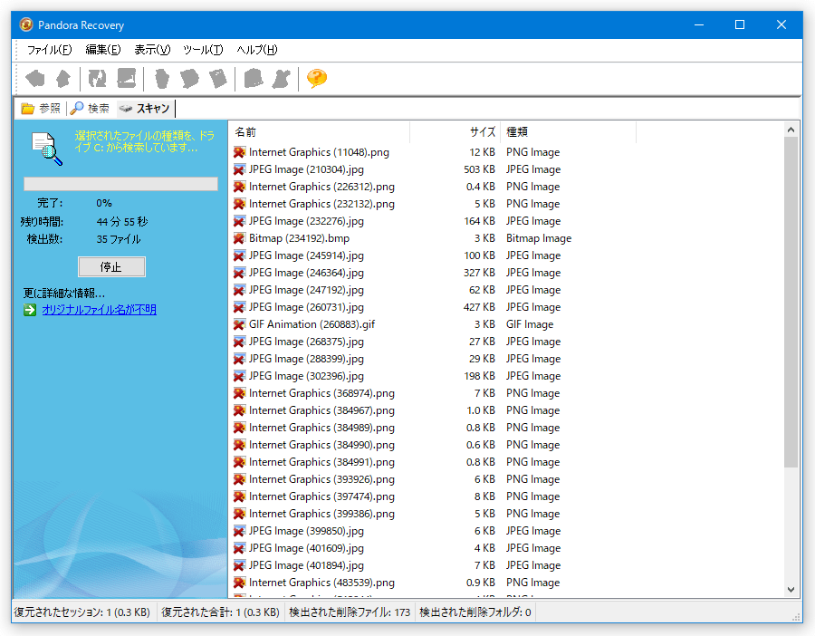Click the Bitmap Image type cell
Image resolution: width=815 pixels, height=636 pixels.
539,238
